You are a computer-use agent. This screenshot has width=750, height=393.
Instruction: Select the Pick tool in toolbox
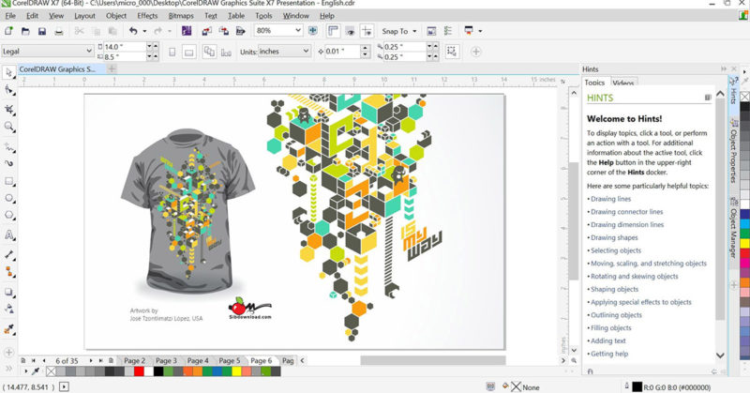8,73
